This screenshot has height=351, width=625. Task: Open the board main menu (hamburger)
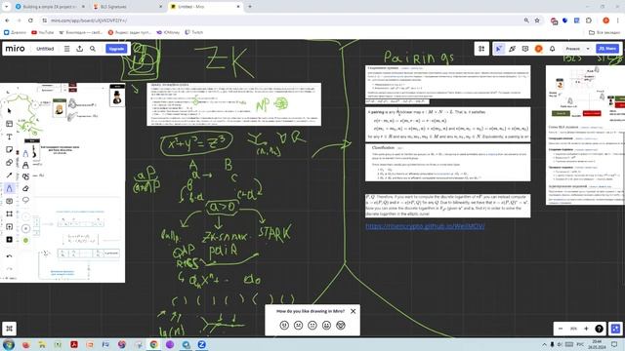point(67,49)
